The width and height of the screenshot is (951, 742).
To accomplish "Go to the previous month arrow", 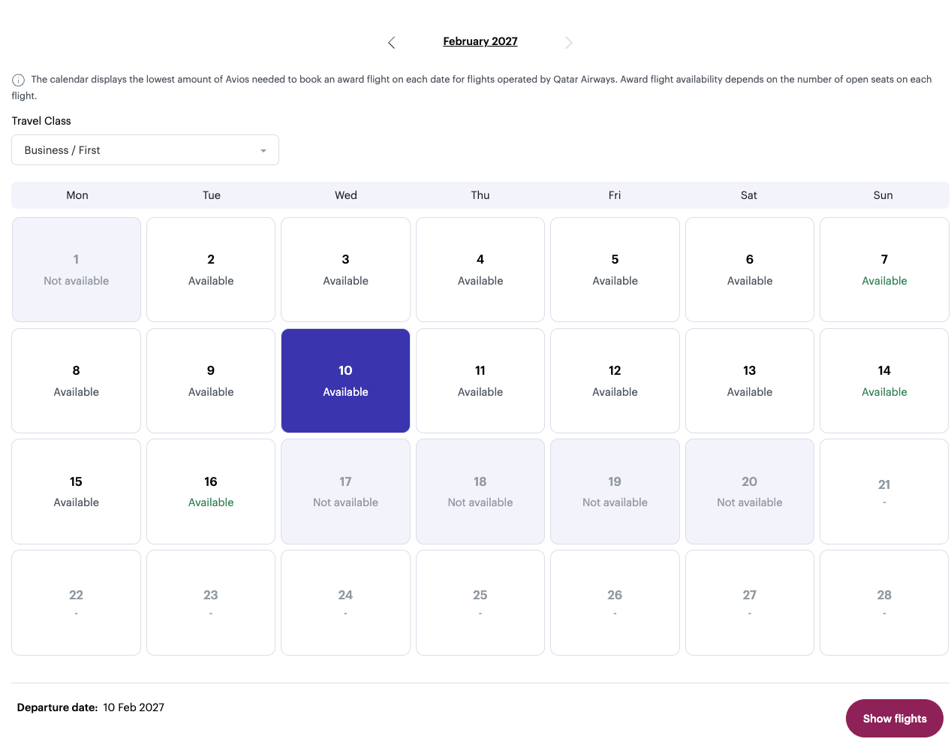I will [x=391, y=43].
